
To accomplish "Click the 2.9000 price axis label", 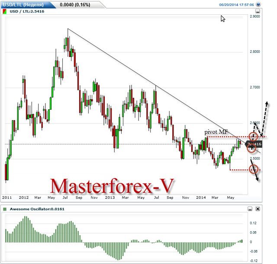I will 255,16.
